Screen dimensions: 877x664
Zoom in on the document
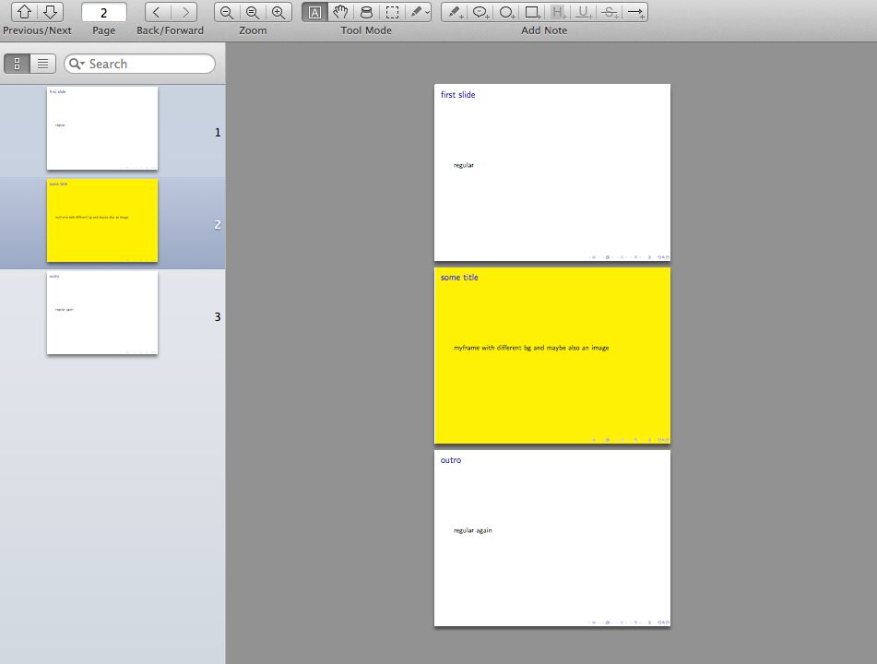(279, 12)
